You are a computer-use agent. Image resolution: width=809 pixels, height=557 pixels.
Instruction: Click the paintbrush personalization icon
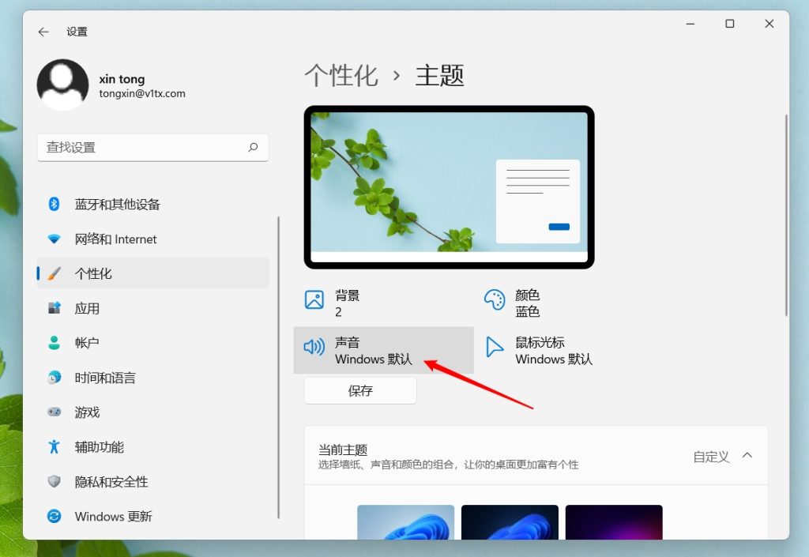55,273
